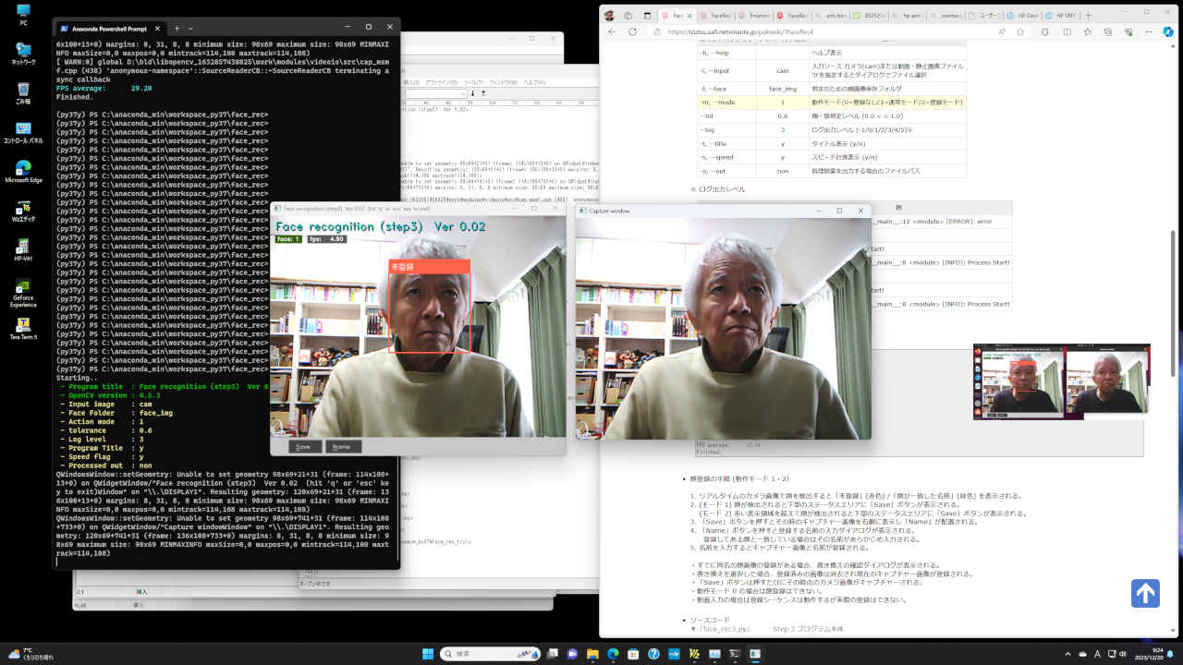Open the terminal profile dropdown arrow
Viewport: 1183px width, 665px height.
pos(190,28)
